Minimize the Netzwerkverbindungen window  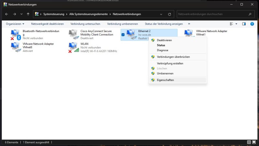231,5
